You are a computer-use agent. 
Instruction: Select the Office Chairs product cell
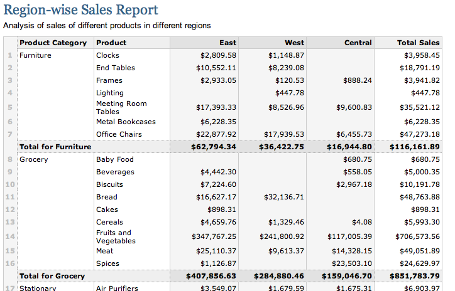coord(119,134)
